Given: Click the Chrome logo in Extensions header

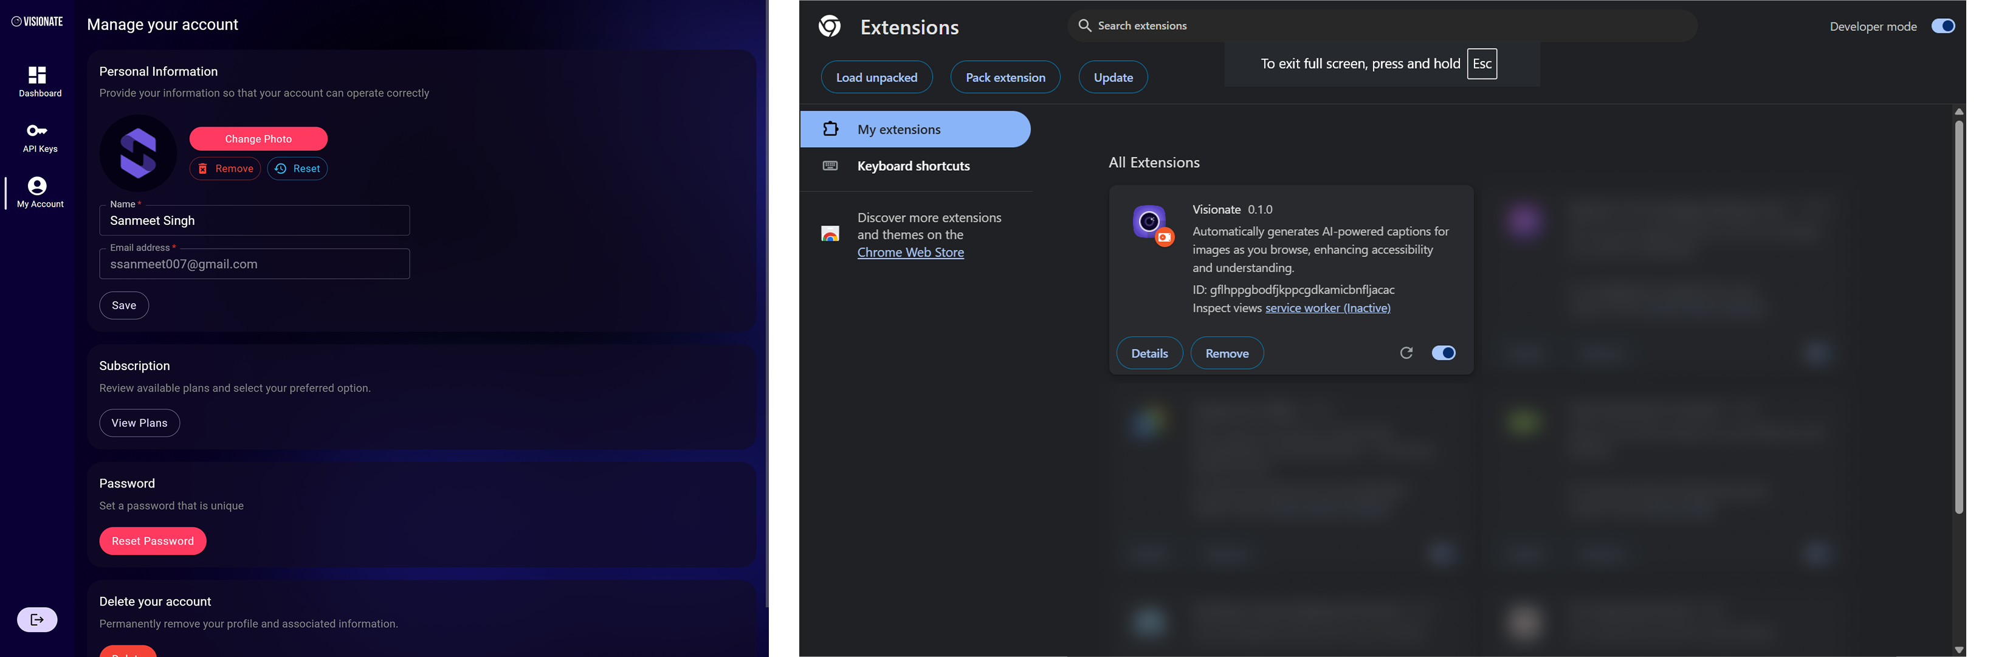Looking at the screenshot, I should click(830, 26).
